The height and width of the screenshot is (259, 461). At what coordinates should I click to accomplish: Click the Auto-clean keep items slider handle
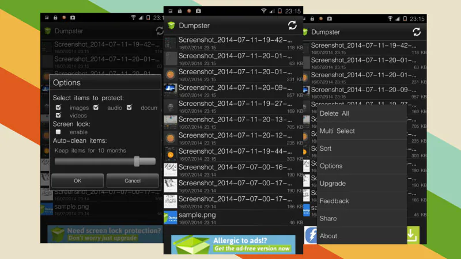[x=137, y=161]
